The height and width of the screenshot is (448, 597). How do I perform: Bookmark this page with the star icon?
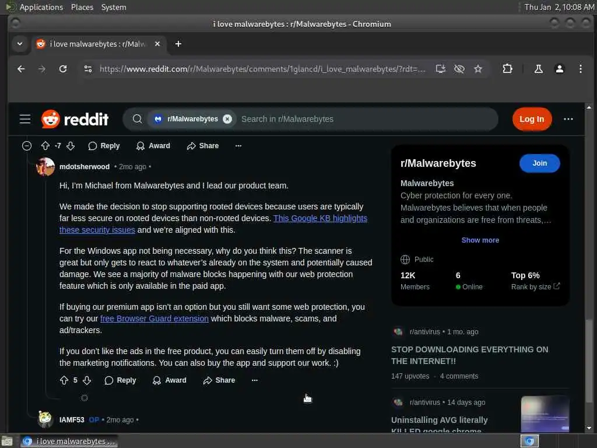click(x=478, y=69)
